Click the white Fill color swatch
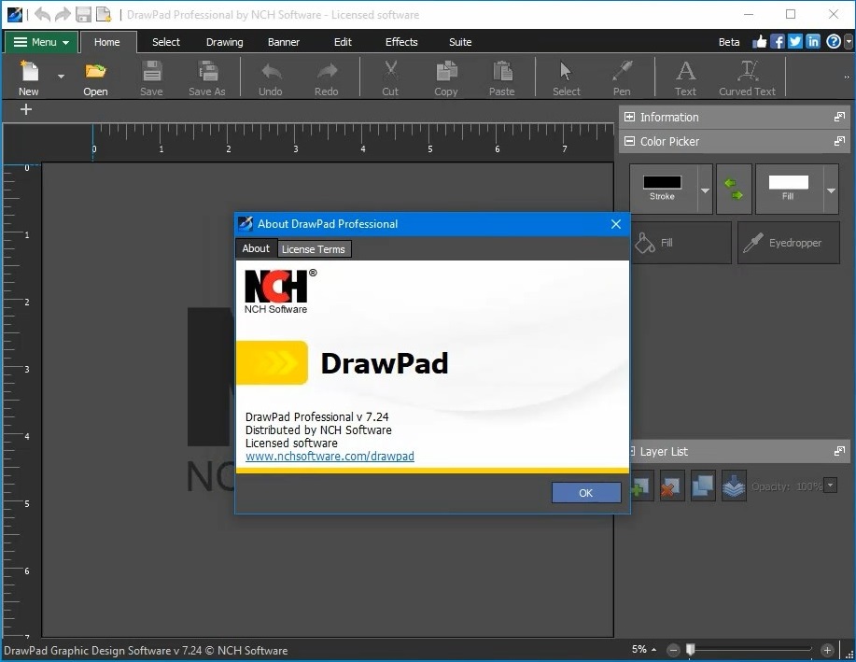 788,182
